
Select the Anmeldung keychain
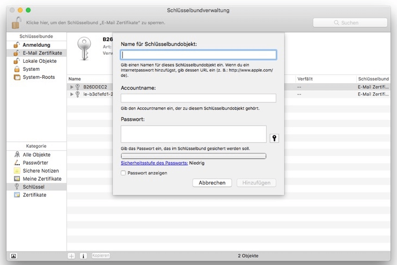tap(36, 45)
